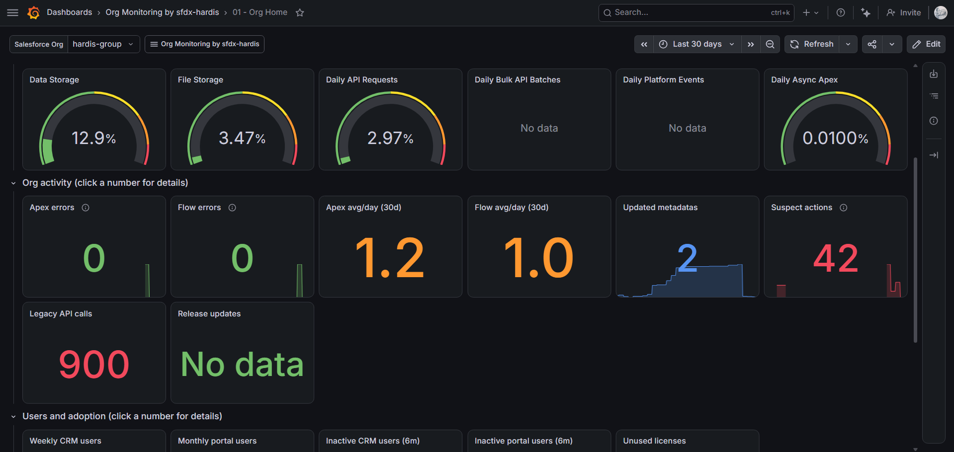Image resolution: width=954 pixels, height=452 pixels.
Task: Open the main hamburger menu
Action: (13, 12)
